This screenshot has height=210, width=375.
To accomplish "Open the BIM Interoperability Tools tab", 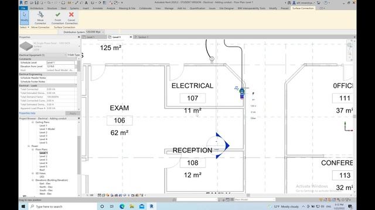I will coord(251,8).
